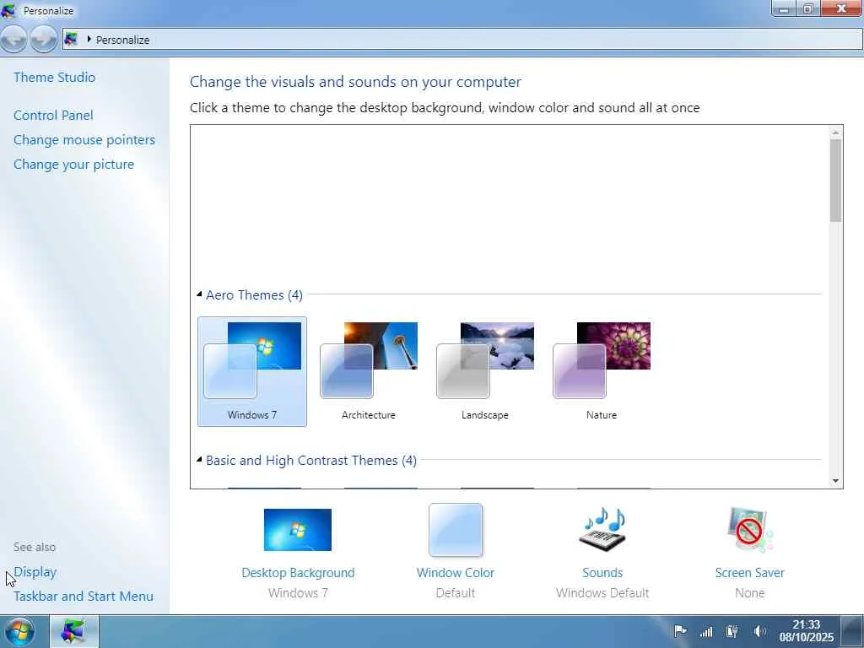Click the Personalize taskbar button

click(74, 631)
